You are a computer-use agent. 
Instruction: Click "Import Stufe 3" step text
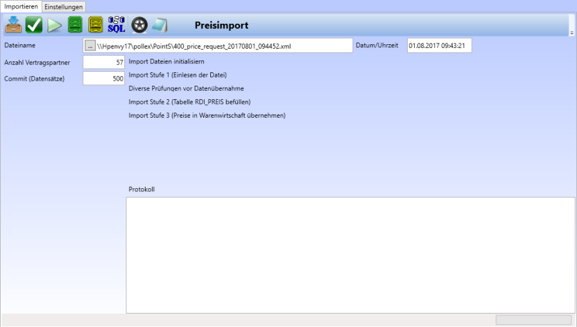click(206, 116)
